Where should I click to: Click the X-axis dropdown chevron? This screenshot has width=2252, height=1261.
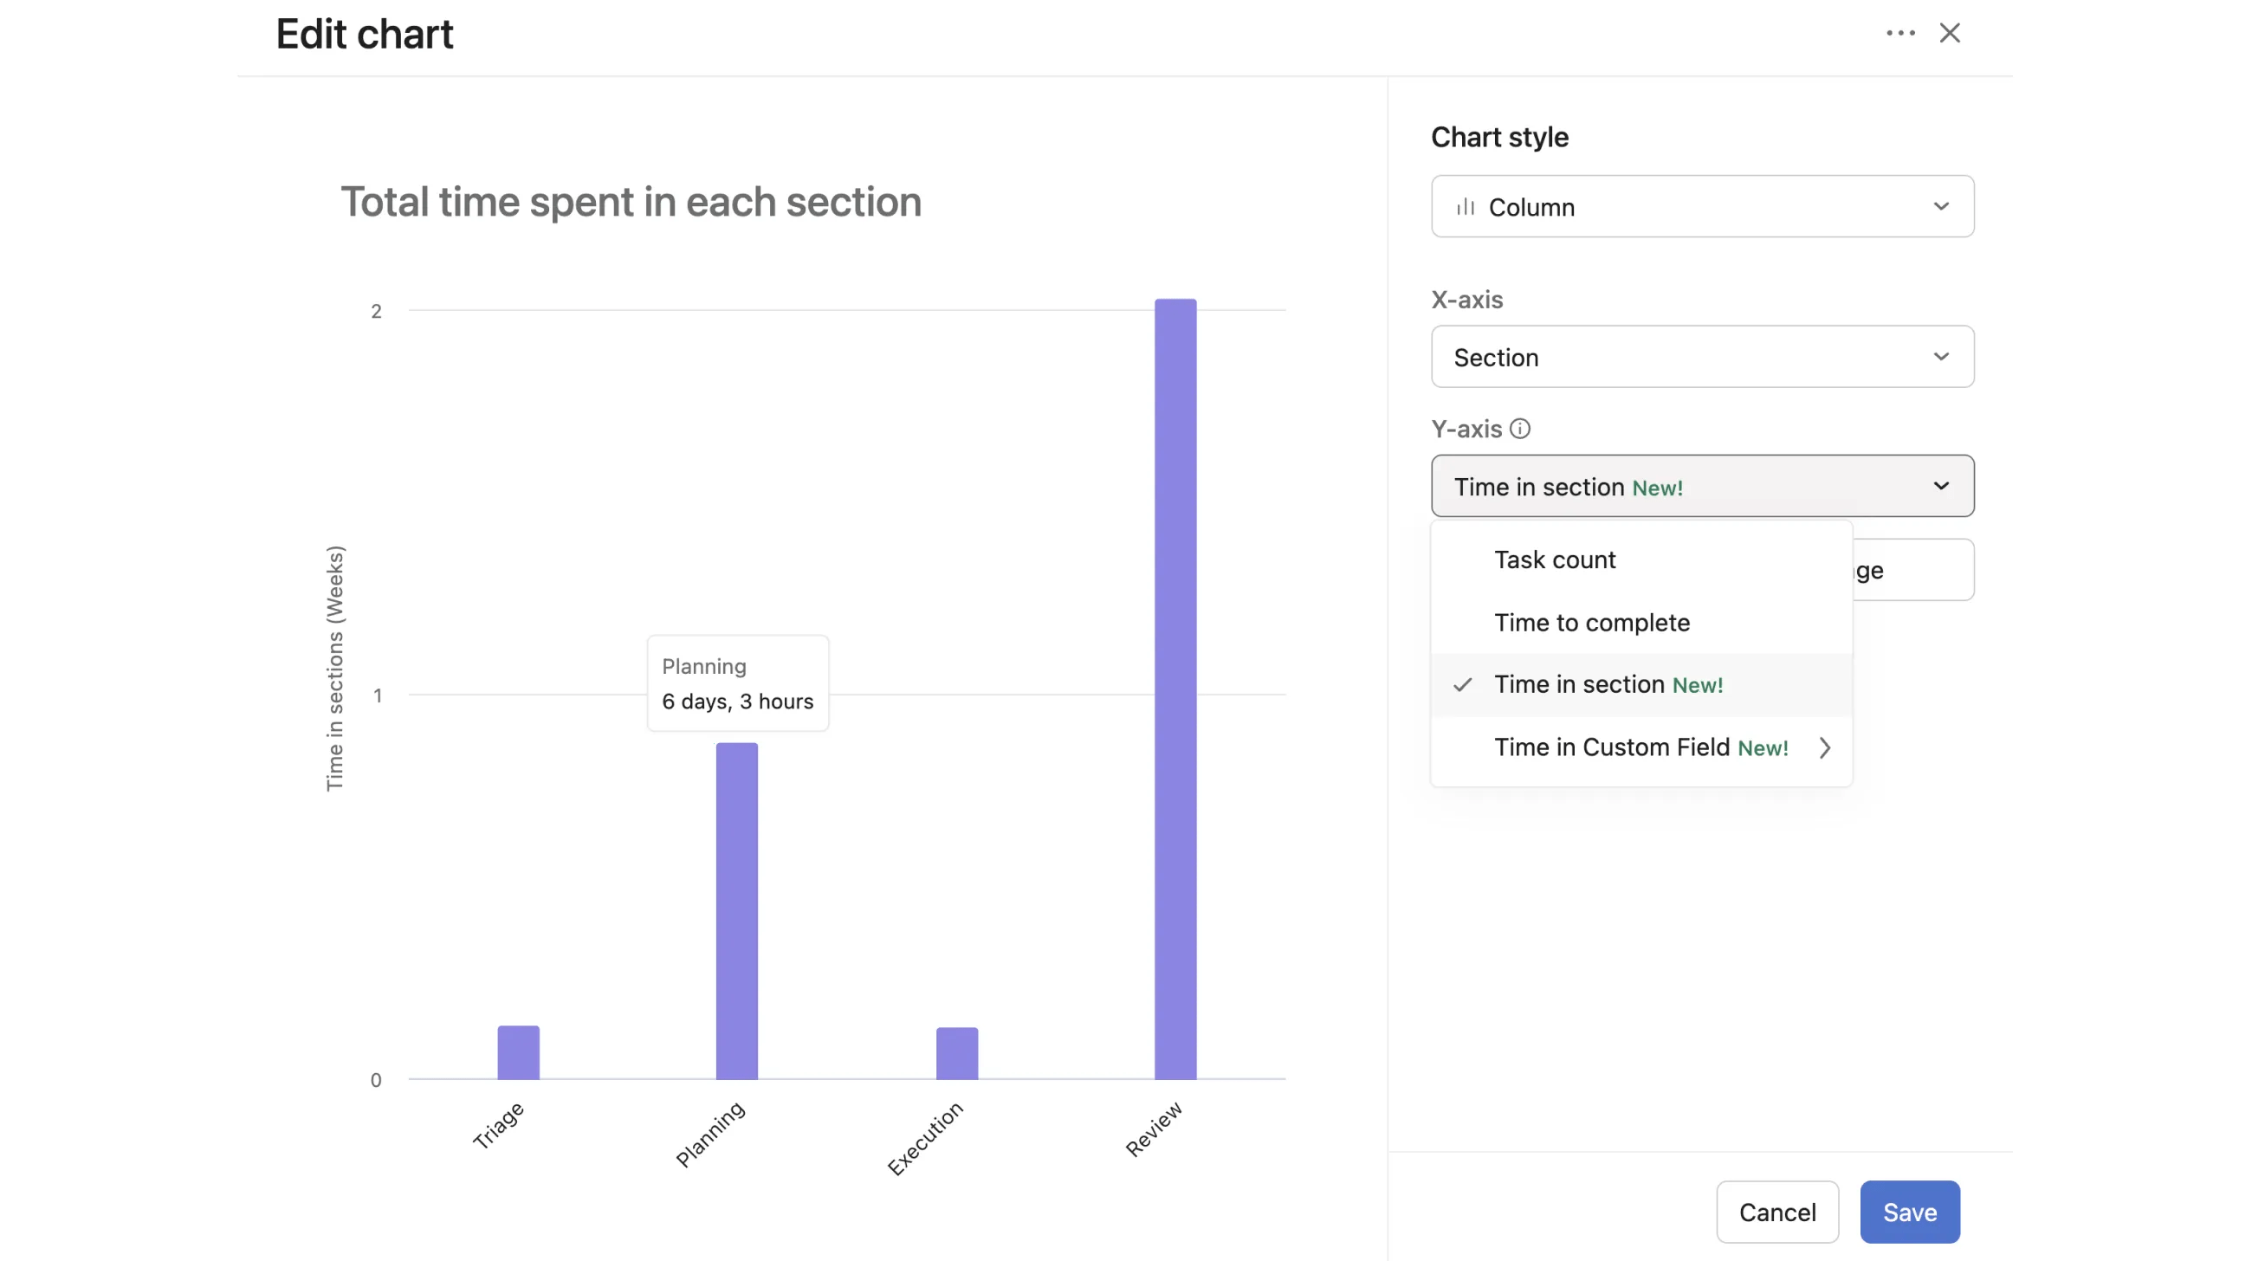click(1941, 357)
